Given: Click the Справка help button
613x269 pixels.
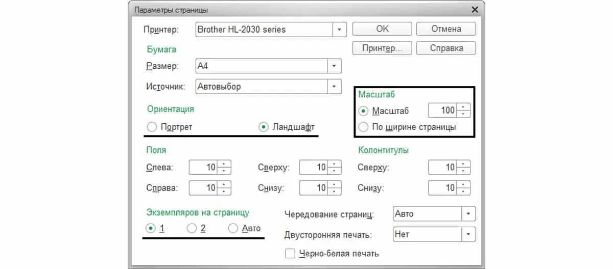Looking at the screenshot, I should (x=446, y=48).
